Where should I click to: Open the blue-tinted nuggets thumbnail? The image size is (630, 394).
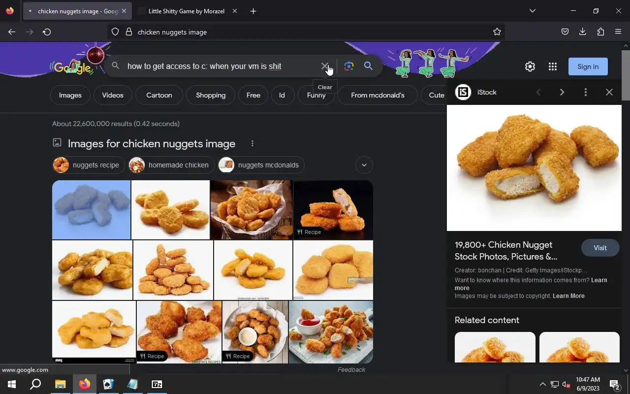92,210
